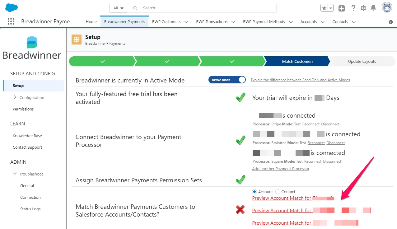The width and height of the screenshot is (397, 229).
Task: Open the Favorites star icon
Action: [x=324, y=8]
